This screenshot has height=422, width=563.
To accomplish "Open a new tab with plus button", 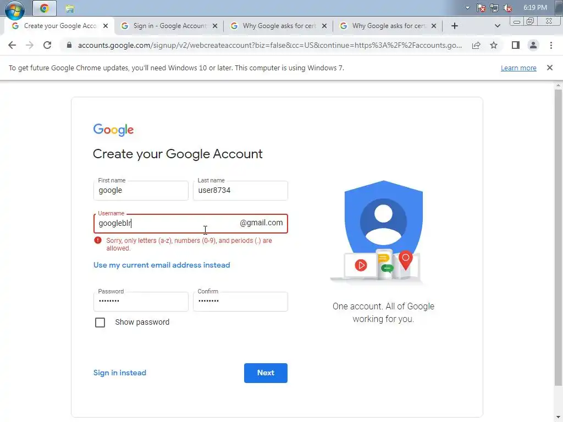I will click(455, 26).
